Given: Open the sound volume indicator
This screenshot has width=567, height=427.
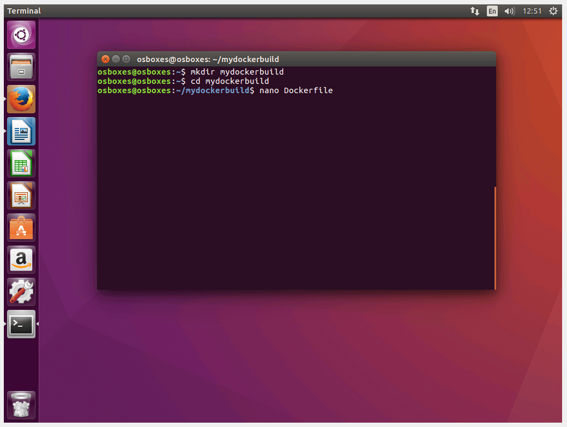Looking at the screenshot, I should pyautogui.click(x=510, y=11).
